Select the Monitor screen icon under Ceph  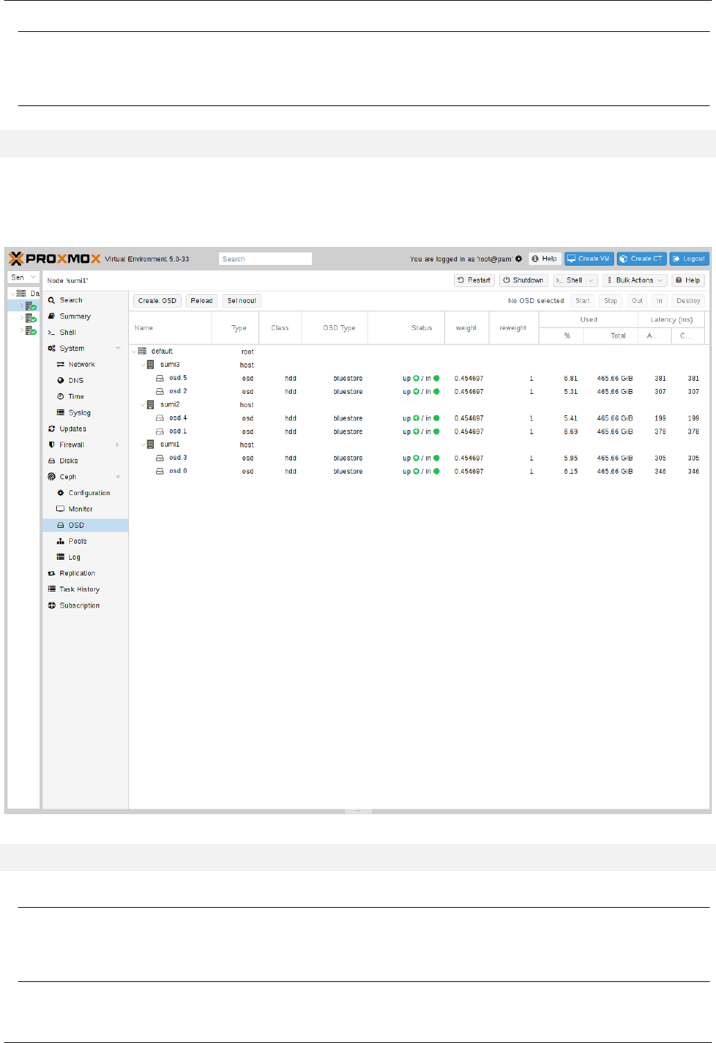click(60, 509)
